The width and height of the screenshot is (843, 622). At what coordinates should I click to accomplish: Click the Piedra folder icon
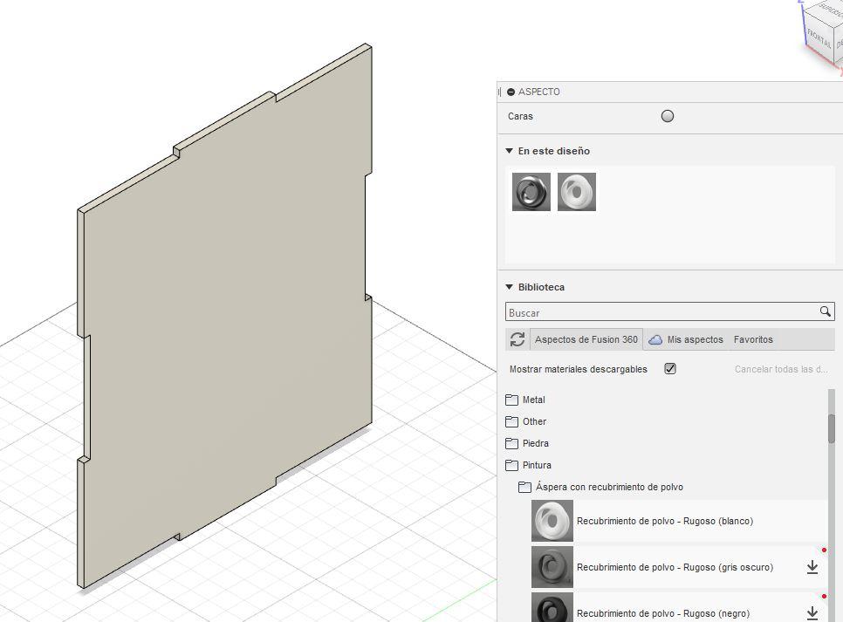[x=511, y=443]
